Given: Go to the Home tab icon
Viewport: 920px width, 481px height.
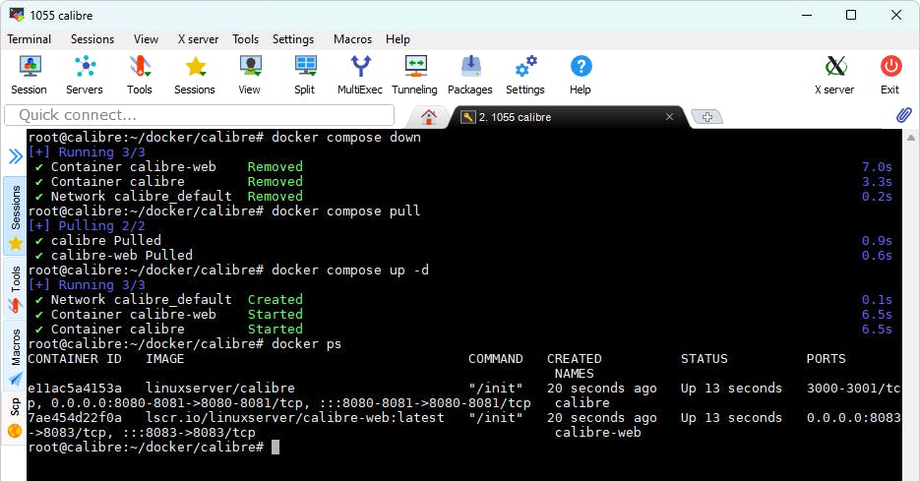Looking at the screenshot, I should click(429, 117).
